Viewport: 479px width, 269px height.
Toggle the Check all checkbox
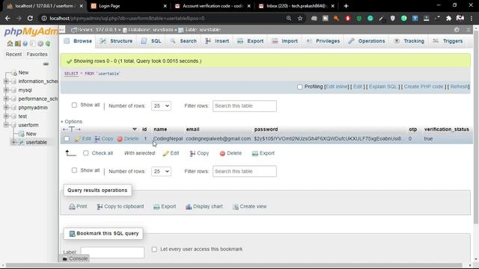click(86, 153)
